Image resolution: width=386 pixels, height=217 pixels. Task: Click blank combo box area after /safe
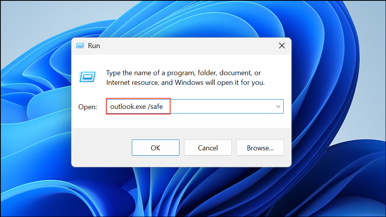pyautogui.click(x=222, y=107)
